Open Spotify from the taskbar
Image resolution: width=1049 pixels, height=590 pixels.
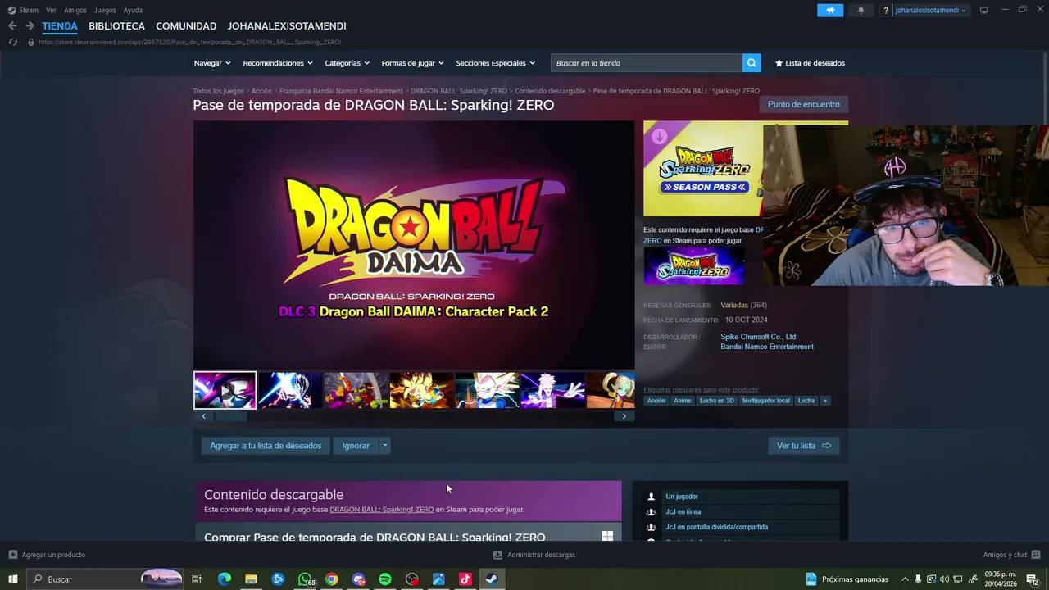[385, 579]
